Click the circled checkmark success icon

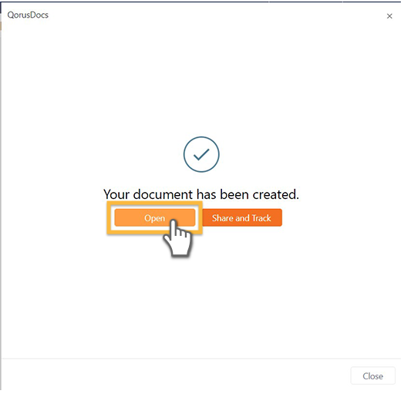pyautogui.click(x=201, y=154)
